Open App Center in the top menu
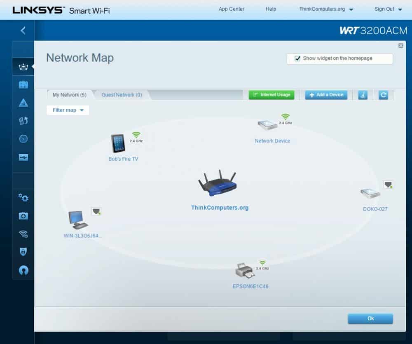 [231, 9]
